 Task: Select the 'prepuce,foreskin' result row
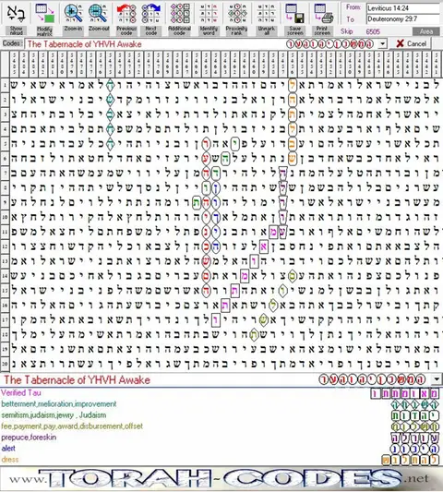pos(221,438)
